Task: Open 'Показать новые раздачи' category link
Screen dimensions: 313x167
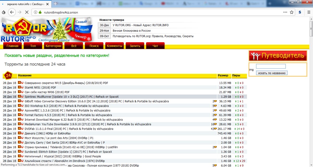Action: point(57,56)
